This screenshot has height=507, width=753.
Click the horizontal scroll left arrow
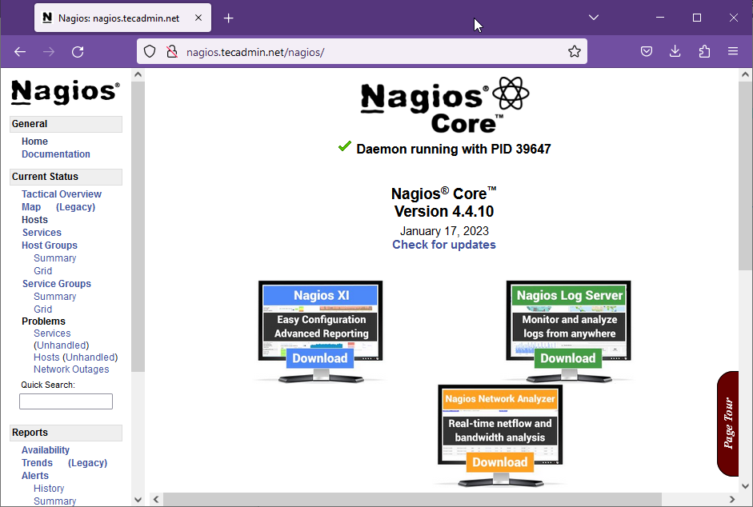click(x=156, y=499)
